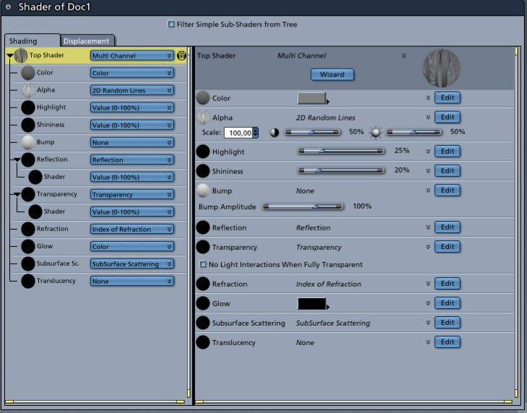Open the Translucency None dropdown in tree
The height and width of the screenshot is (413, 527).
click(132, 282)
